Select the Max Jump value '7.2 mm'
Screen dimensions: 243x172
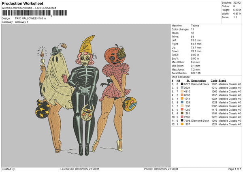[x=195, y=69]
